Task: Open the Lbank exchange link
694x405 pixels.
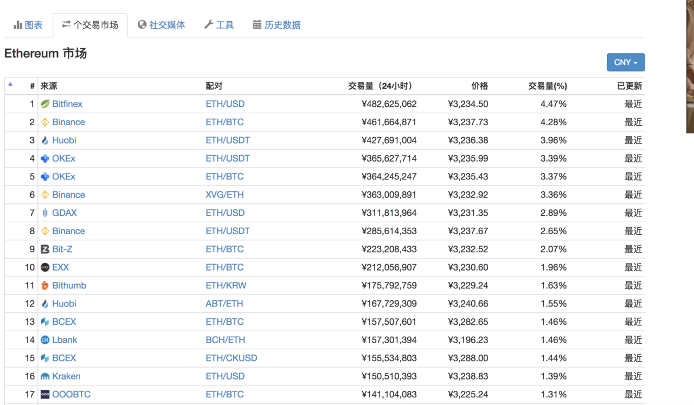Action: click(65, 340)
